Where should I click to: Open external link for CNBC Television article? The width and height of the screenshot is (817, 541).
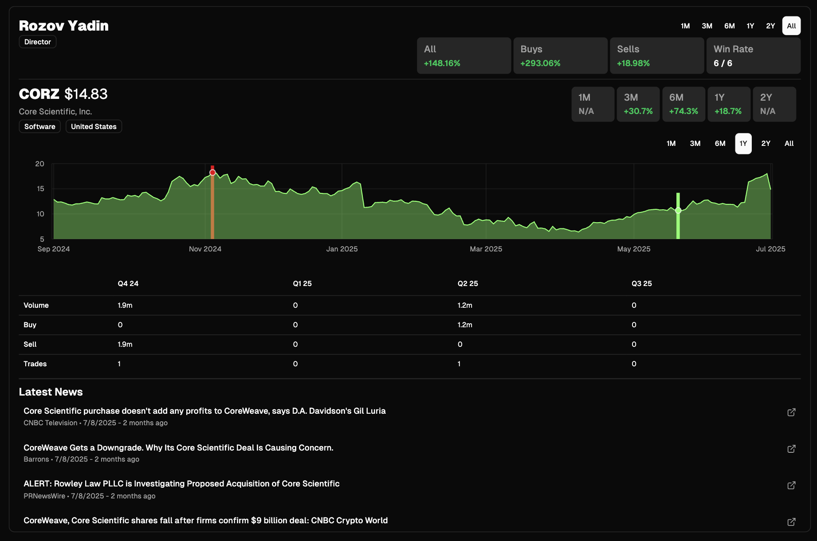click(x=791, y=412)
